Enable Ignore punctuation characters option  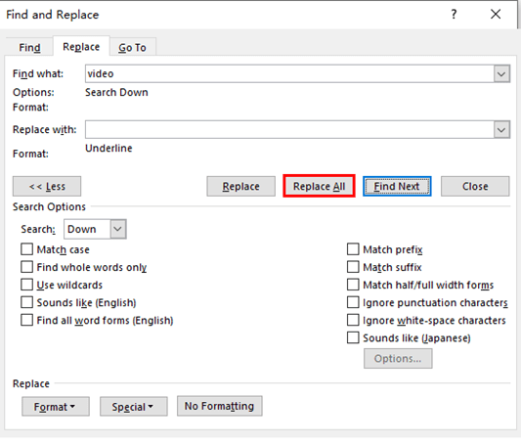353,302
